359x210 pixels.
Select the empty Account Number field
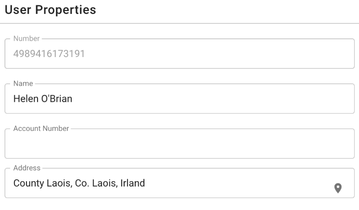pyautogui.click(x=179, y=143)
